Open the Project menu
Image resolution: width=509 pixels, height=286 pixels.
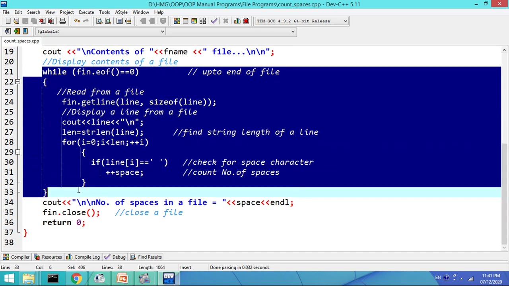tap(67, 12)
